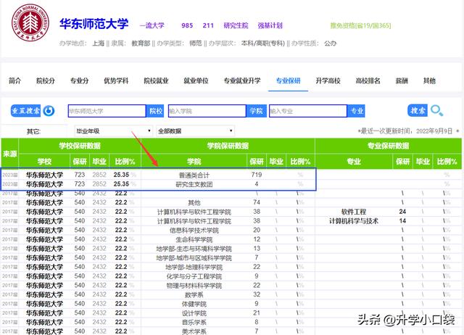The width and height of the screenshot is (464, 335).
Task: Switch to the 院校分 tab
Action: pyautogui.click(x=46, y=80)
